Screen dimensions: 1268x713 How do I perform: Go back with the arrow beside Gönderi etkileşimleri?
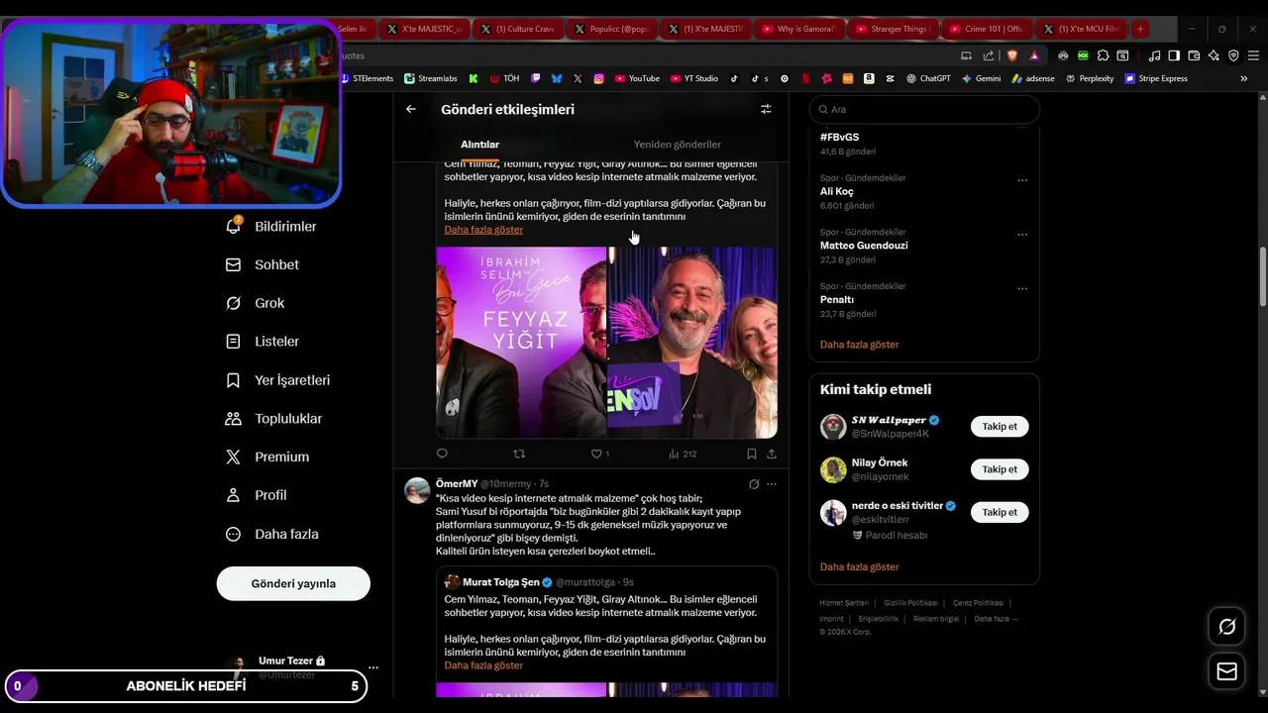[x=411, y=109]
